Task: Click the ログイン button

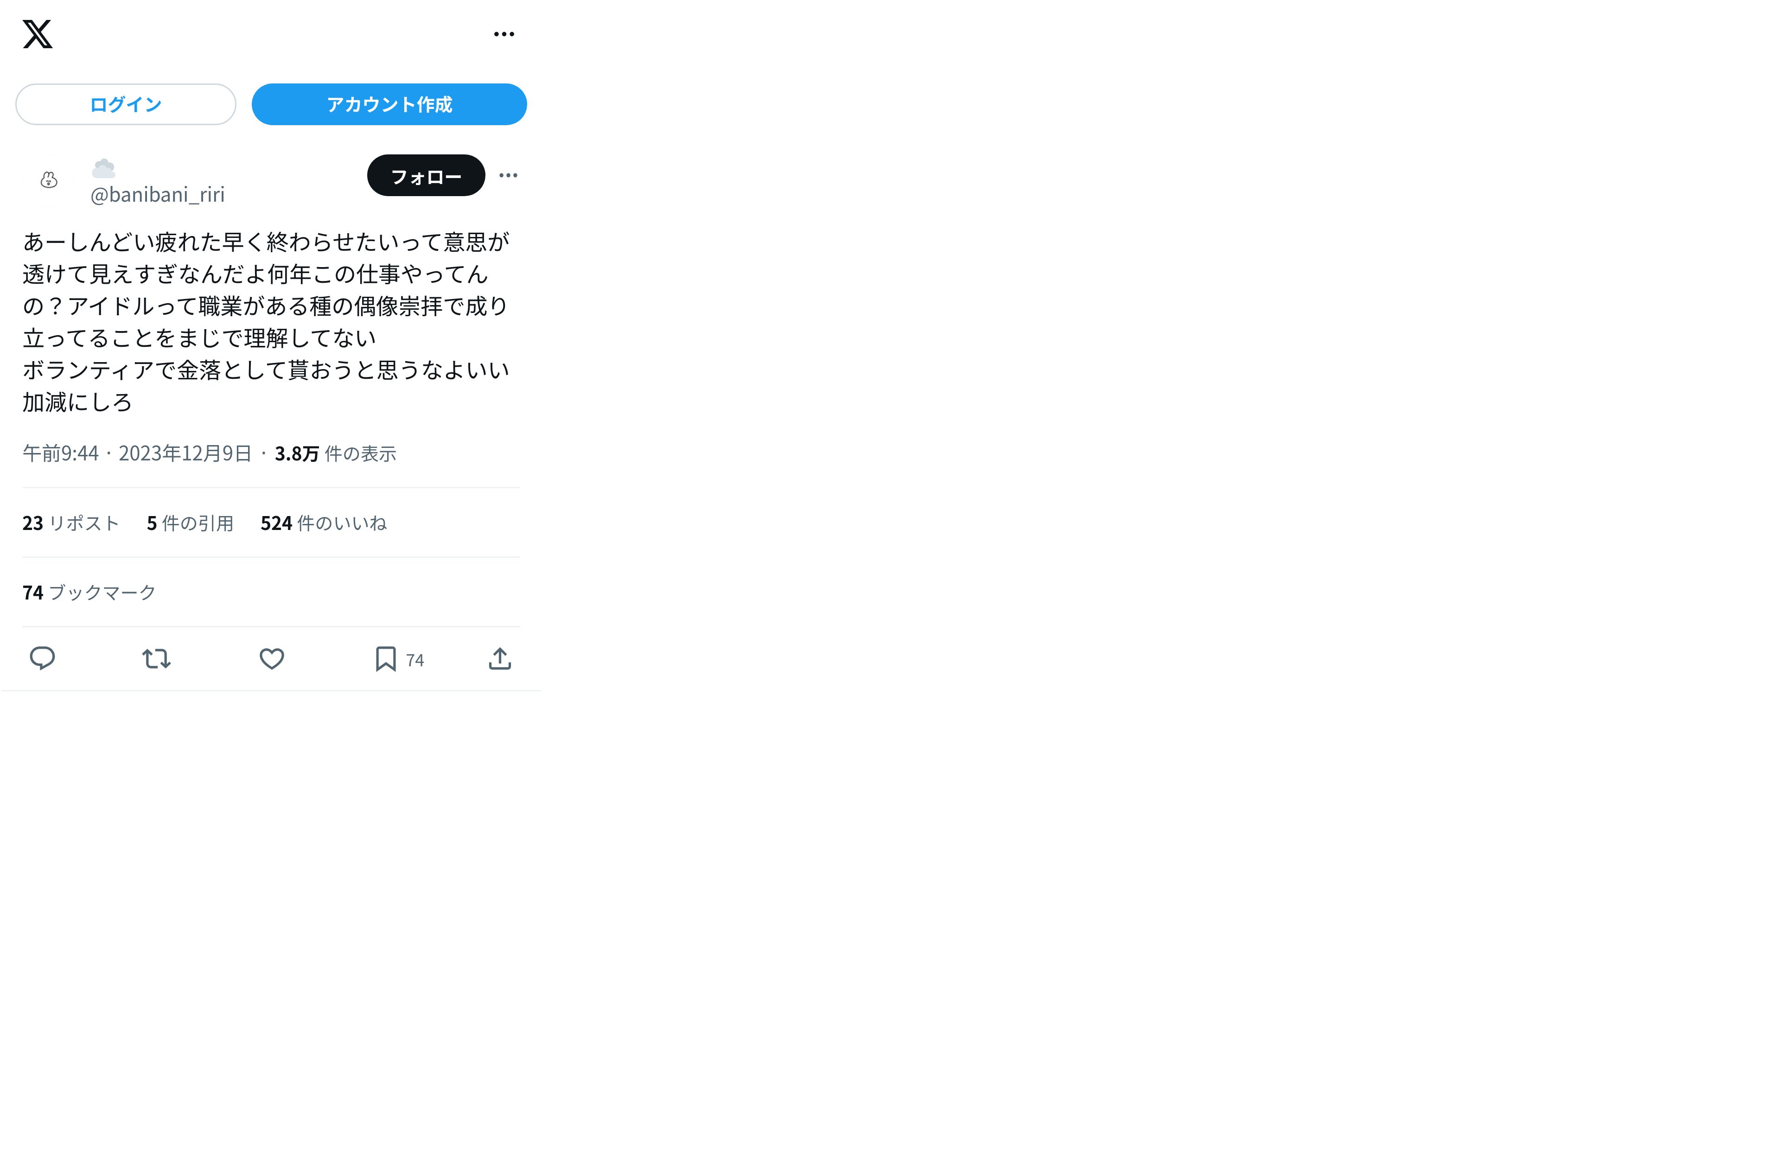Action: (x=125, y=104)
